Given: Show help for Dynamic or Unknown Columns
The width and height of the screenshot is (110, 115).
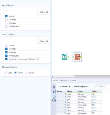Looking at the screenshot, I should tap(38, 59).
